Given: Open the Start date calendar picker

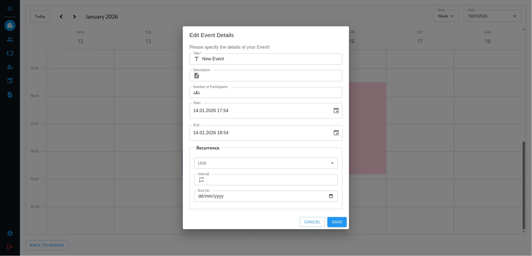Looking at the screenshot, I should [336, 110].
